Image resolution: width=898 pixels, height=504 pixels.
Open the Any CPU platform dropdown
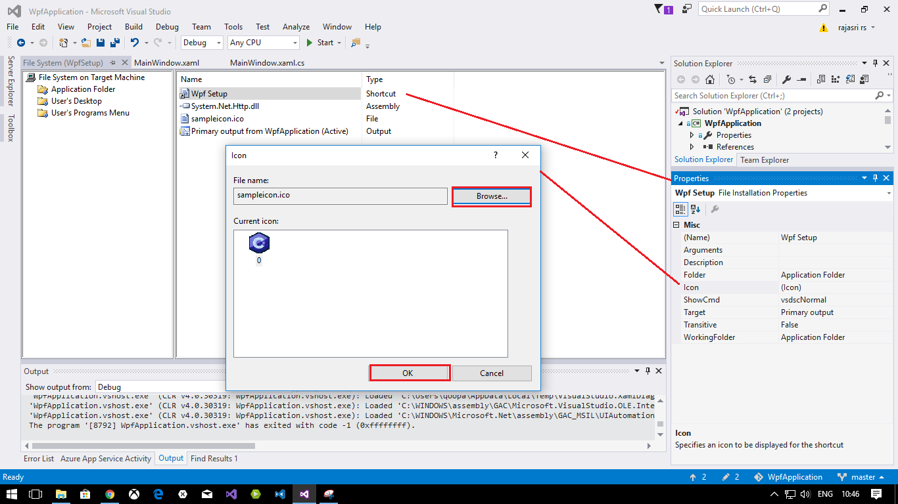click(263, 43)
